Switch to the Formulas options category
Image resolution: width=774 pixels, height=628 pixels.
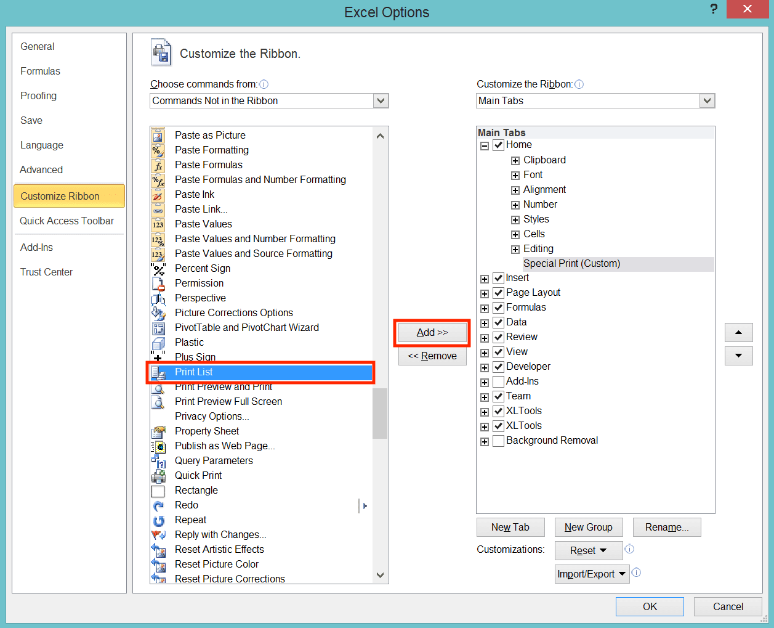click(40, 71)
